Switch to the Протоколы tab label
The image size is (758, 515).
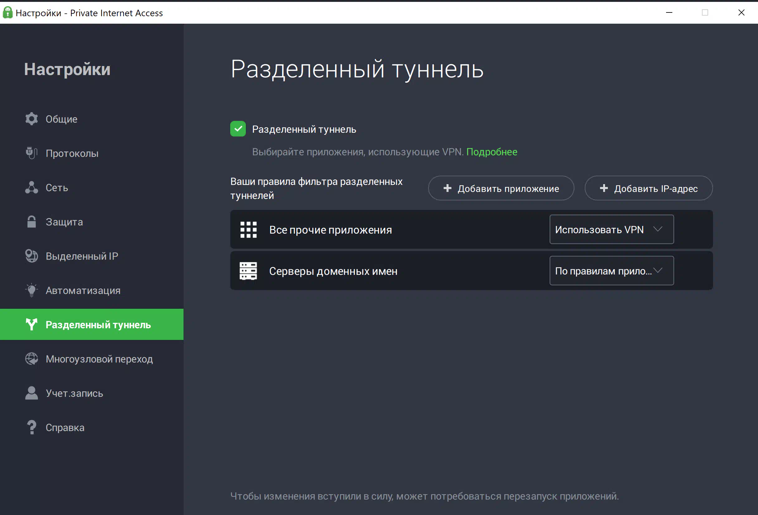tap(72, 153)
